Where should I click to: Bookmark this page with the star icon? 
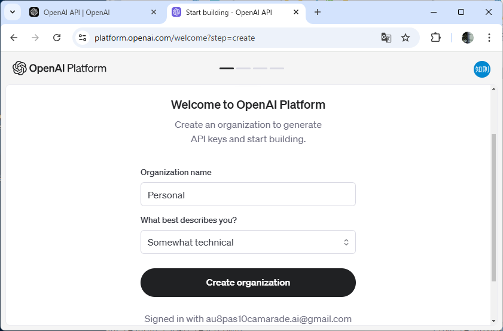[406, 38]
